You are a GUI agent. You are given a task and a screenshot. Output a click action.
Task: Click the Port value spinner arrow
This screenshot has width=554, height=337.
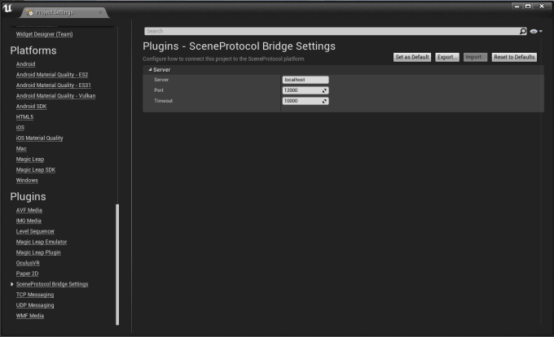324,90
